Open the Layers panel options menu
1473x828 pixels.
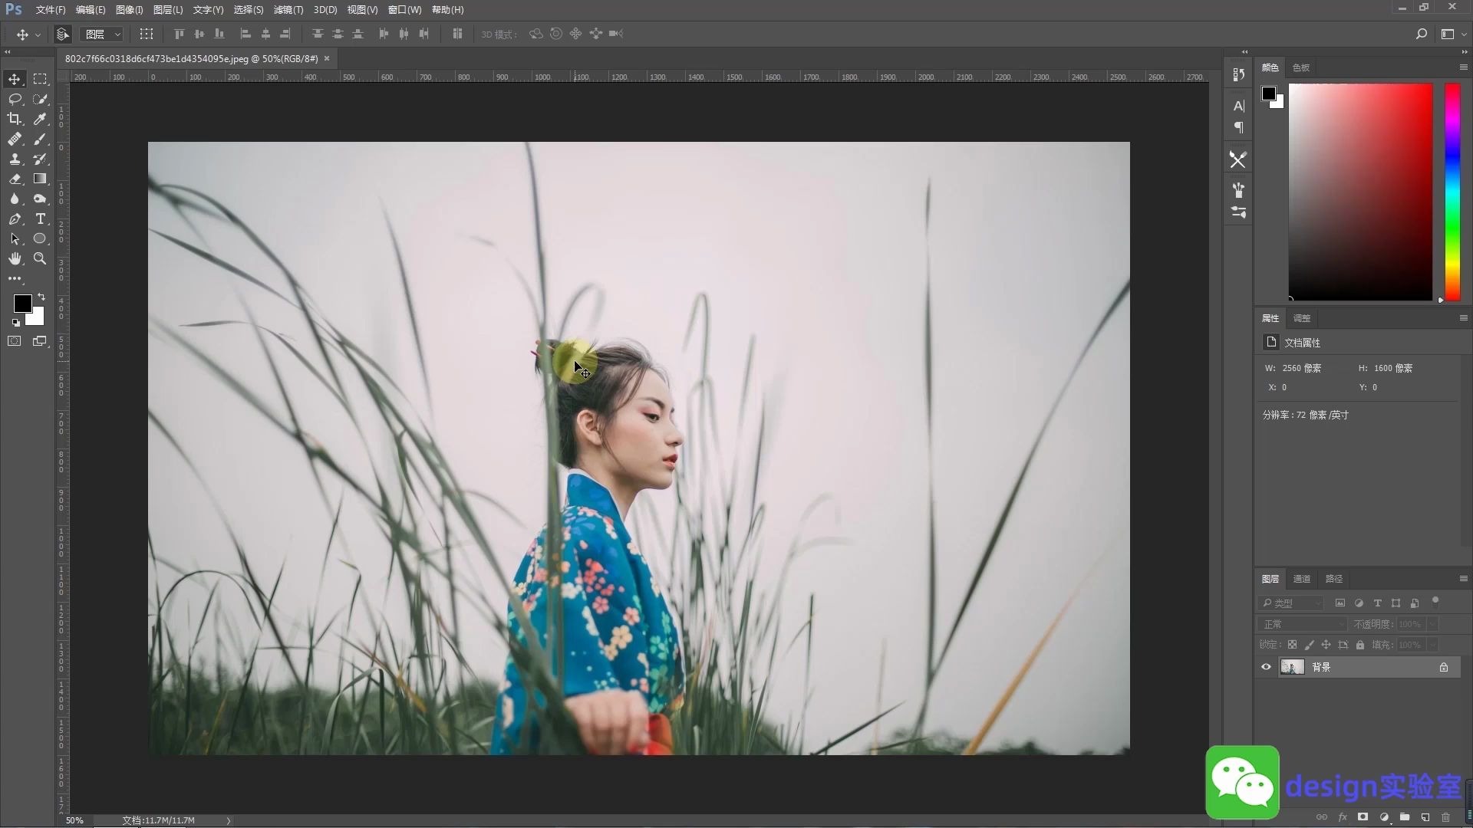click(x=1463, y=579)
